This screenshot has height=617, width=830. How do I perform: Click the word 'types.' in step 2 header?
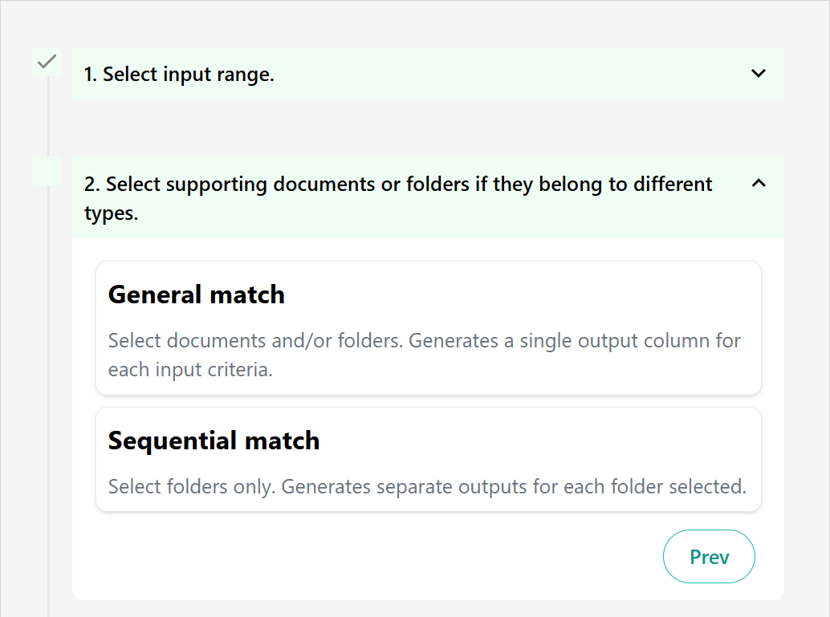111,214
